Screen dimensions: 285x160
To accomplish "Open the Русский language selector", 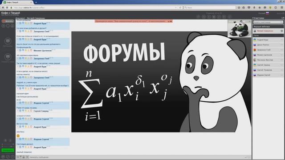I will coord(264,13).
